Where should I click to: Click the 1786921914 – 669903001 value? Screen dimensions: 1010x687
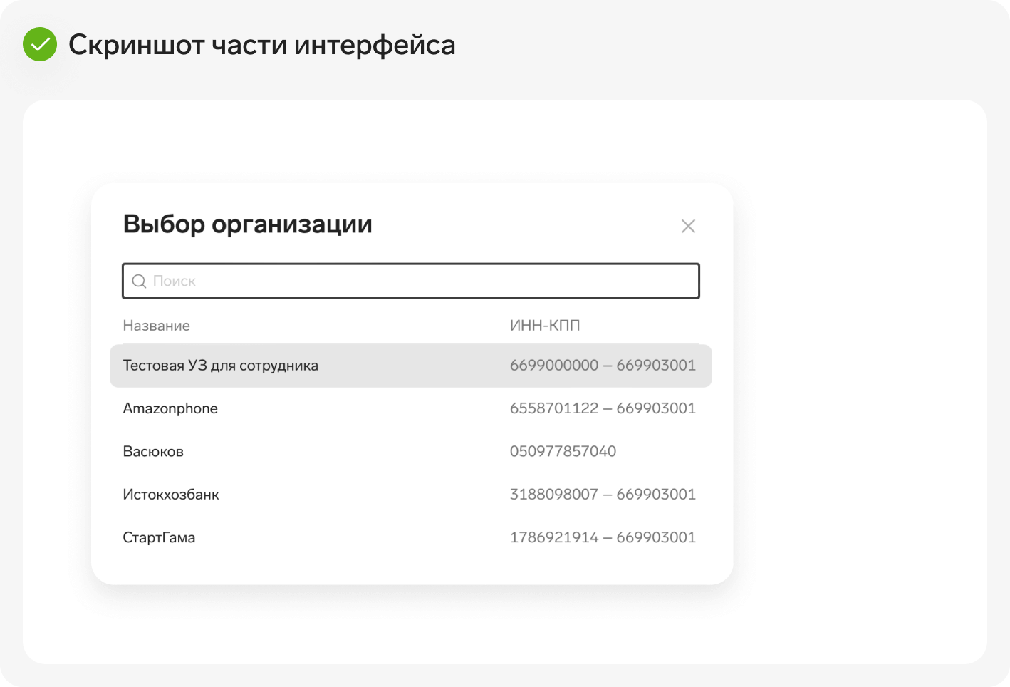[x=603, y=537]
